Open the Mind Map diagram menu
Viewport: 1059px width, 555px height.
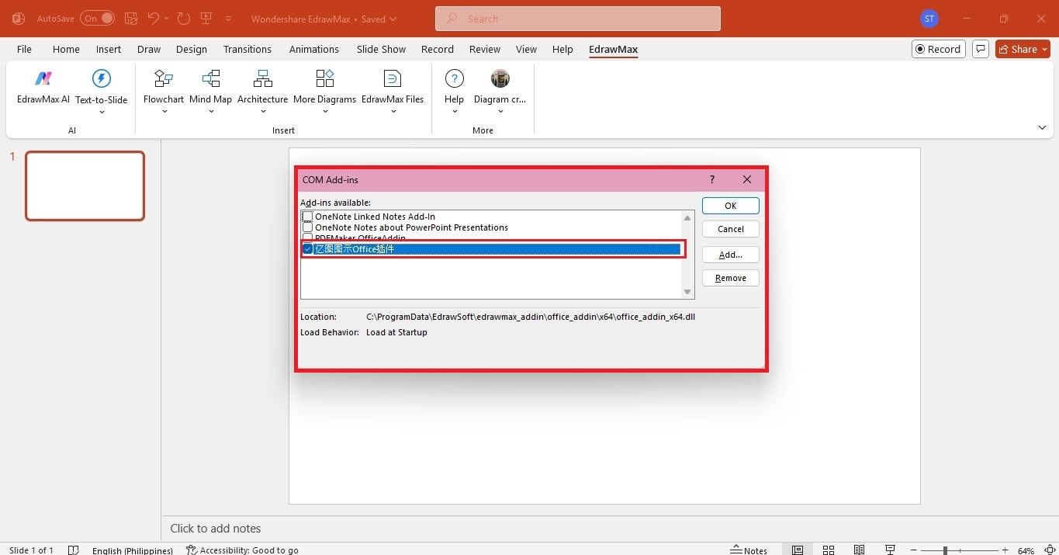coord(210,92)
